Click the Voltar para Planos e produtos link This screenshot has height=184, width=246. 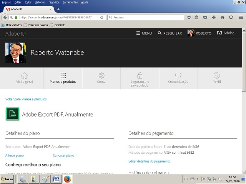[26, 99]
